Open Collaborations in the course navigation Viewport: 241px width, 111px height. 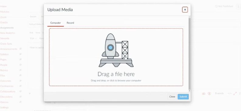coord(8,91)
